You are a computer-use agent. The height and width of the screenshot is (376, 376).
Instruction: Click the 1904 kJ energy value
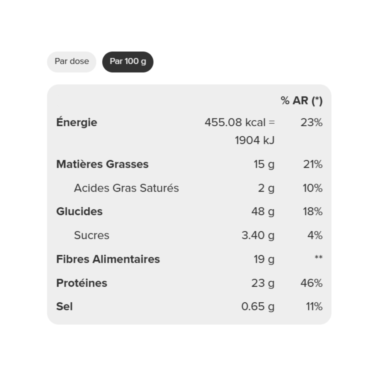(x=255, y=140)
